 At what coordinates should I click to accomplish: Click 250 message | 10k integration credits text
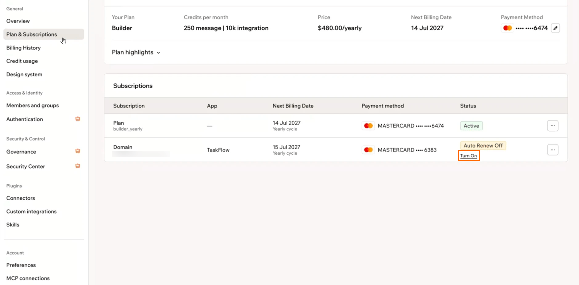pyautogui.click(x=226, y=28)
